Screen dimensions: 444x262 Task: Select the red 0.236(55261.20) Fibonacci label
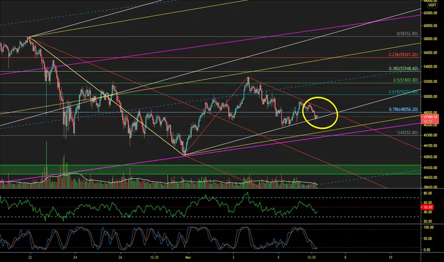pos(403,55)
